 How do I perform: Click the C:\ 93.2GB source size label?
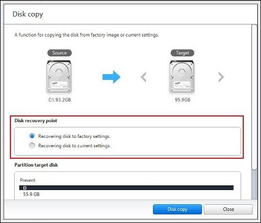coord(60,100)
